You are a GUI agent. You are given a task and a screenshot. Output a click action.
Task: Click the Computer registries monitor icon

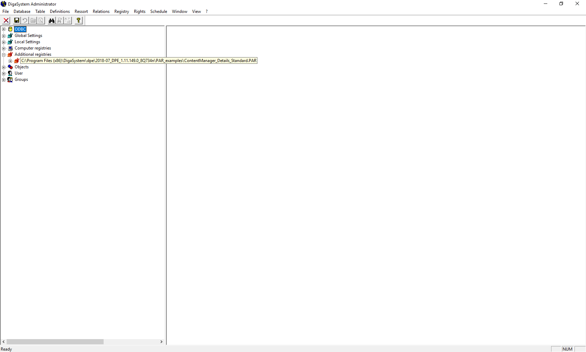click(x=10, y=48)
